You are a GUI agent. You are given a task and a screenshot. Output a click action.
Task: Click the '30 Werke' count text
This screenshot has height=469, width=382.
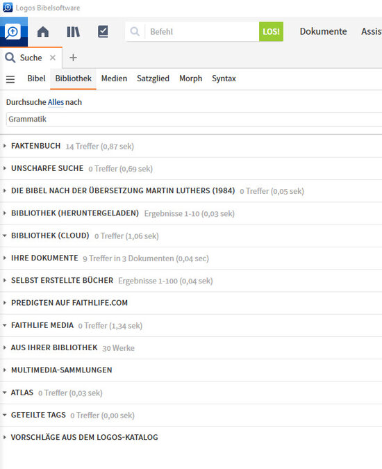pyautogui.click(x=118, y=348)
